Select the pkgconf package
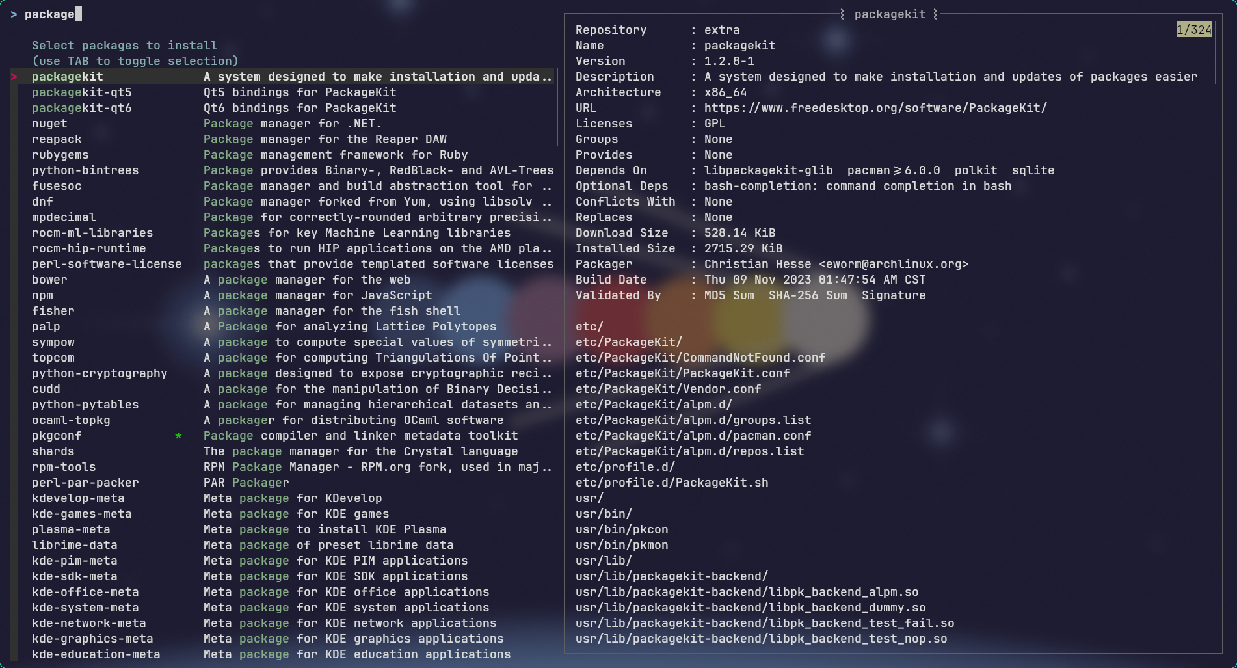 [282, 436]
